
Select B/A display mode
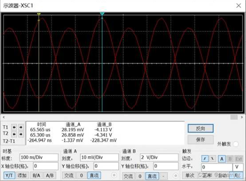[36, 175]
